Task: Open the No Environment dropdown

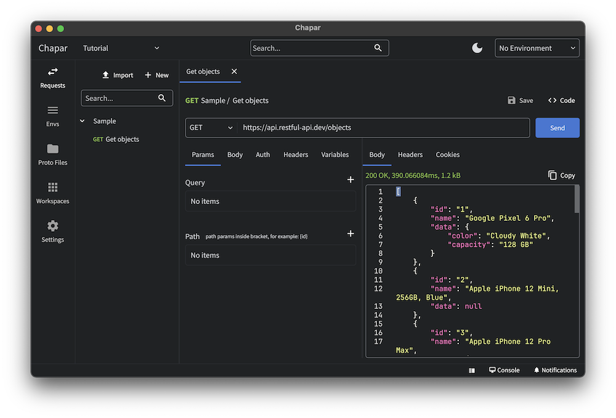Action: pyautogui.click(x=537, y=48)
